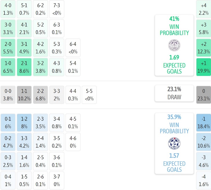Click the 23.1% Draw box

174,93
